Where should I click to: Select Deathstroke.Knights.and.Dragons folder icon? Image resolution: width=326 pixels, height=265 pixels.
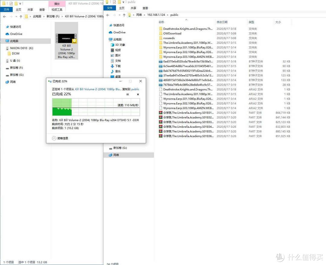point(161,29)
